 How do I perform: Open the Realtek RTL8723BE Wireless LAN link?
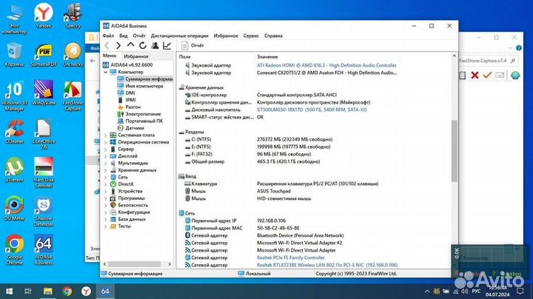tap(327, 265)
